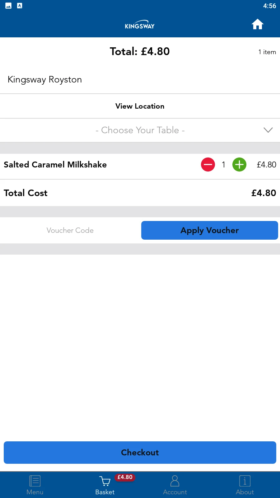Focus the Voucher Code field
Image resolution: width=280 pixels, height=498 pixels.
[x=70, y=230]
